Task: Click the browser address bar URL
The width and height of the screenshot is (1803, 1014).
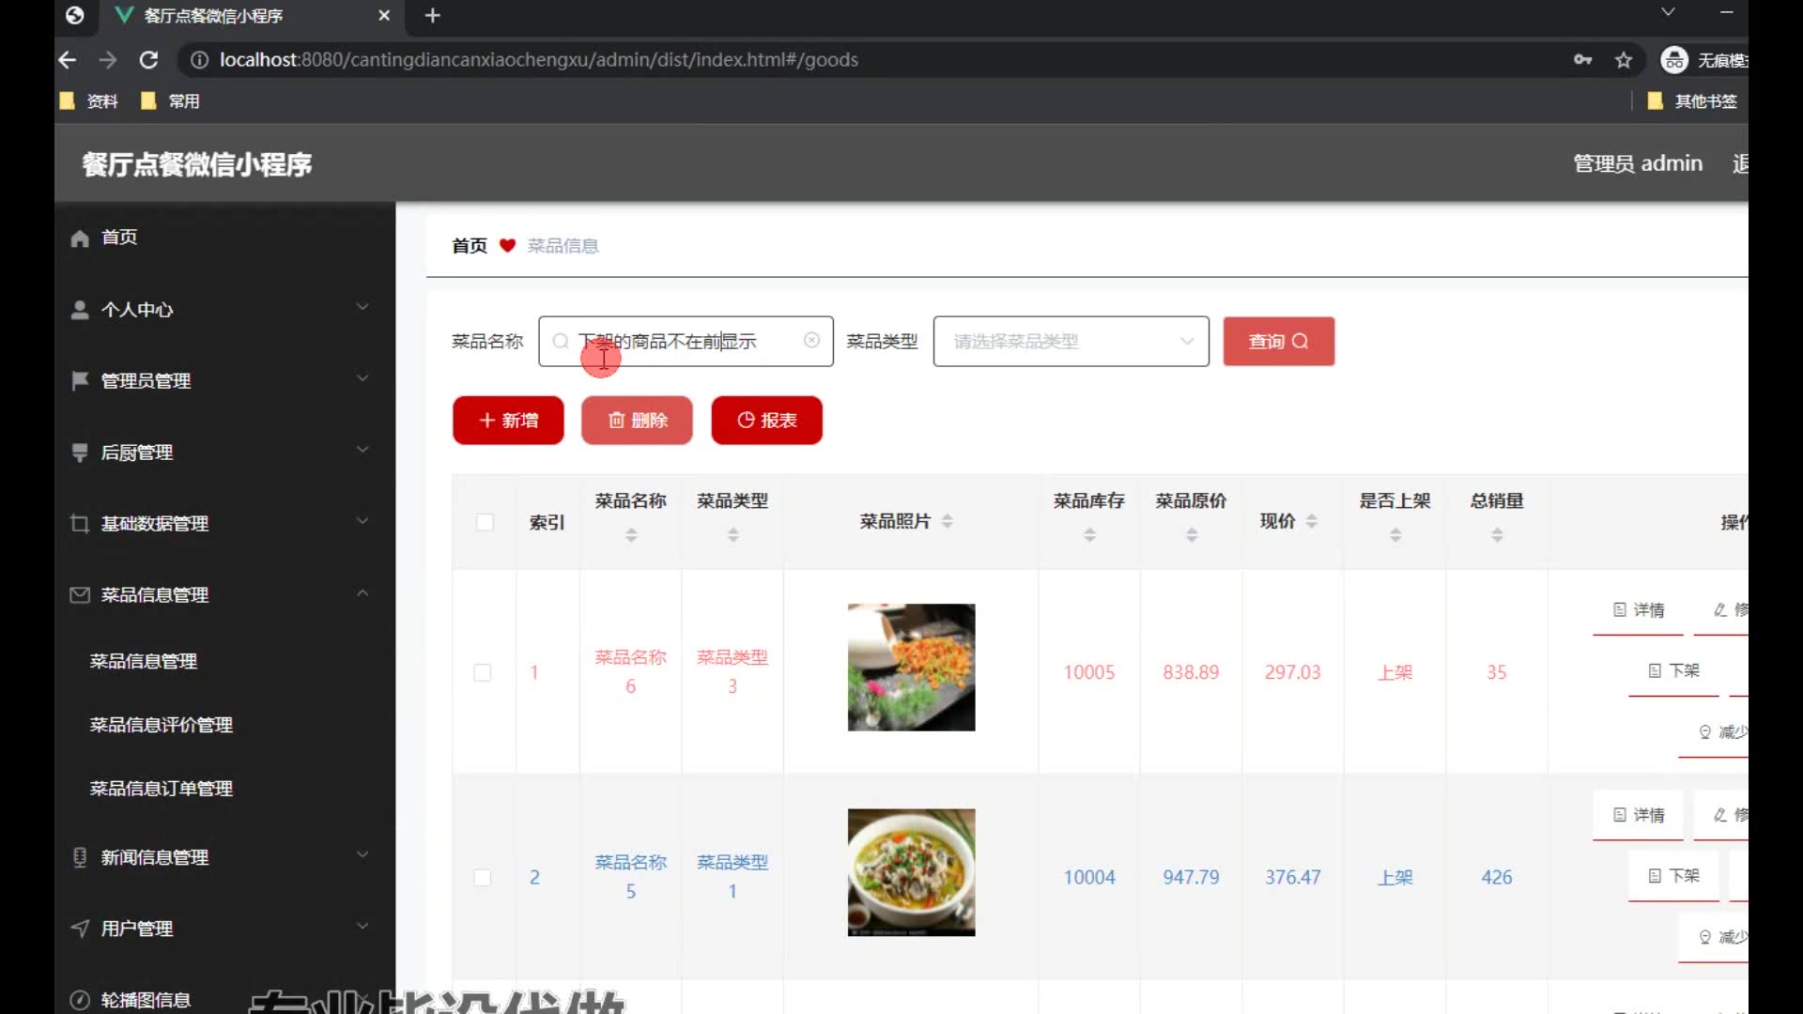Action: coord(539,60)
